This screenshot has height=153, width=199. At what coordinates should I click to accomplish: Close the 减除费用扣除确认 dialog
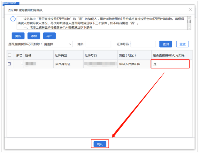point(191,10)
